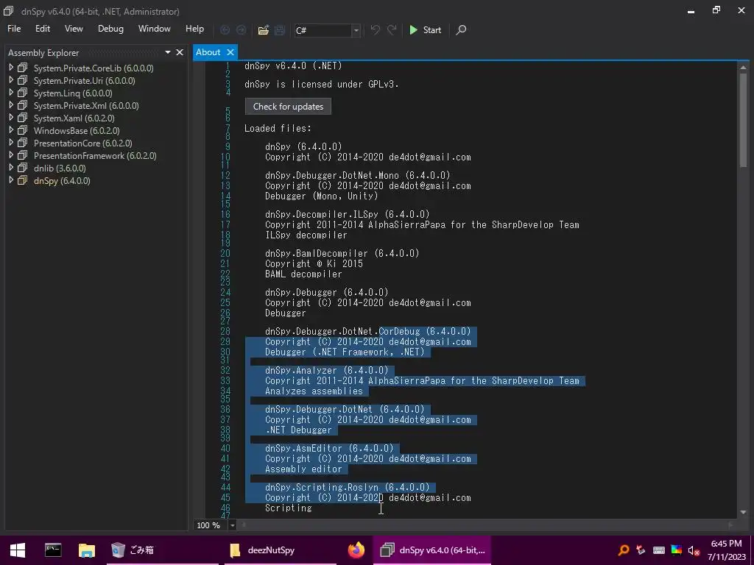This screenshot has height=565, width=754.
Task: Open the 100 % zoom level dropdown
Action: tap(232, 525)
